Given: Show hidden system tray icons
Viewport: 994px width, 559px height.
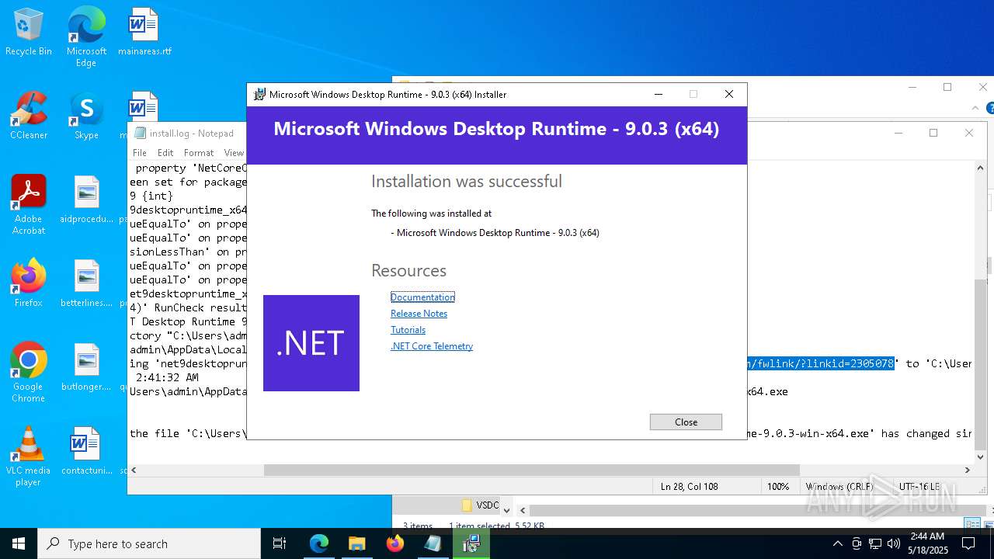Looking at the screenshot, I should pos(837,543).
